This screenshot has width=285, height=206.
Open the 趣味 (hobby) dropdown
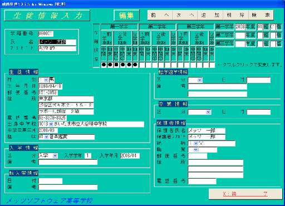(x=46, y=137)
